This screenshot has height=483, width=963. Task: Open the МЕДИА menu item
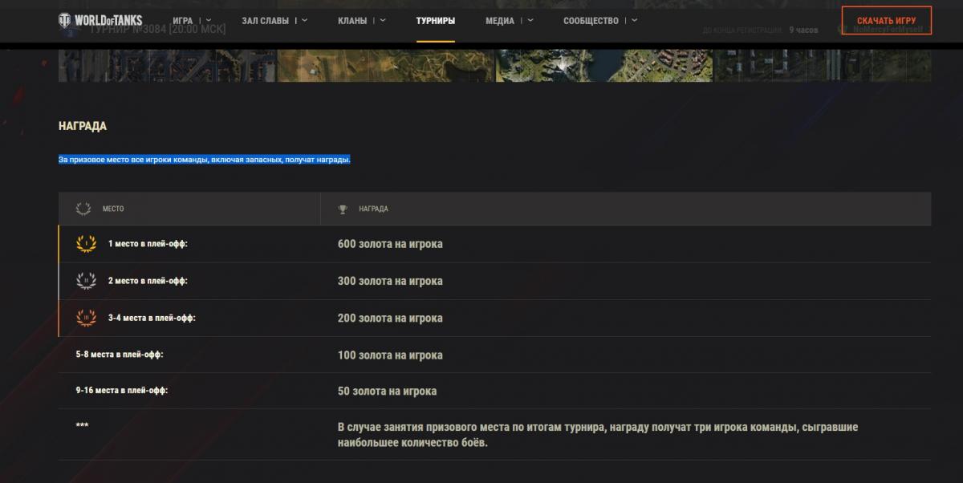click(500, 21)
